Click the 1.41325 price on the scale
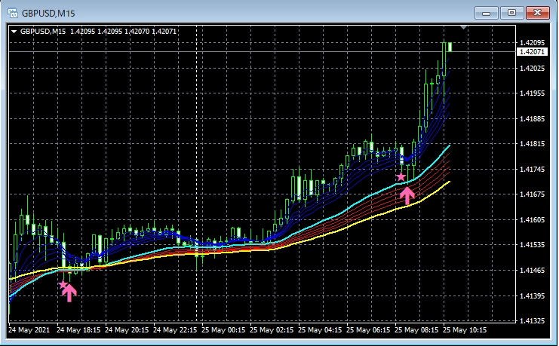Image resolution: width=559 pixels, height=346 pixels. 533,321
